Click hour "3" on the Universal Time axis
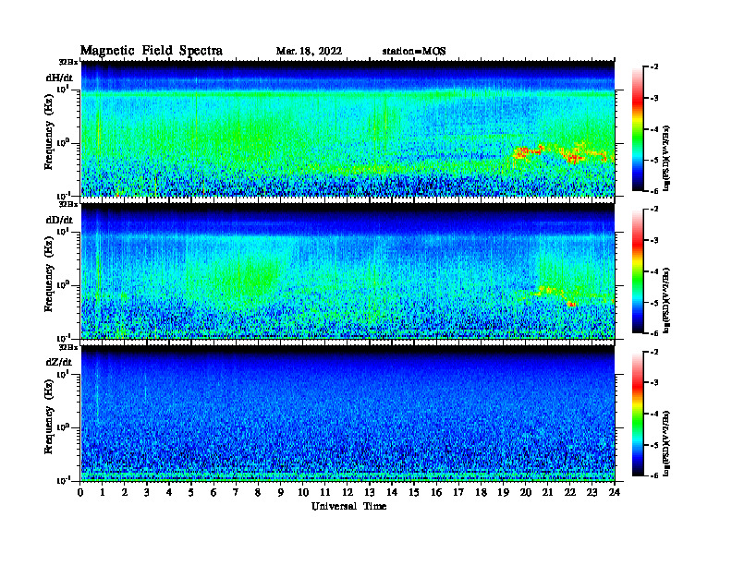Image resolution: width=732 pixels, height=565 pixels. [x=147, y=493]
